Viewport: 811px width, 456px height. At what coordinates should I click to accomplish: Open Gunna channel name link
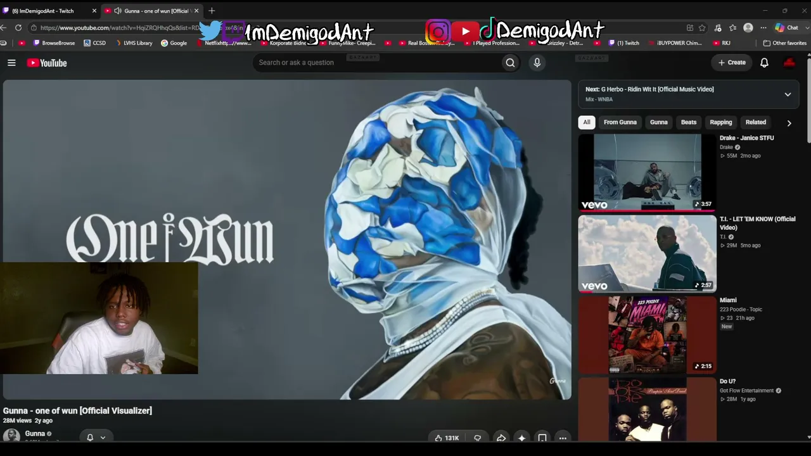35,434
